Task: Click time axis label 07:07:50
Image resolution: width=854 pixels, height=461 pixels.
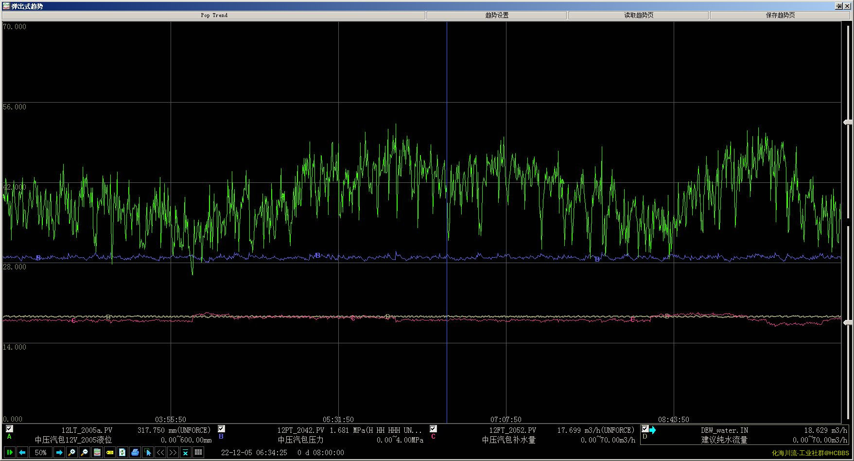Action: (506, 419)
